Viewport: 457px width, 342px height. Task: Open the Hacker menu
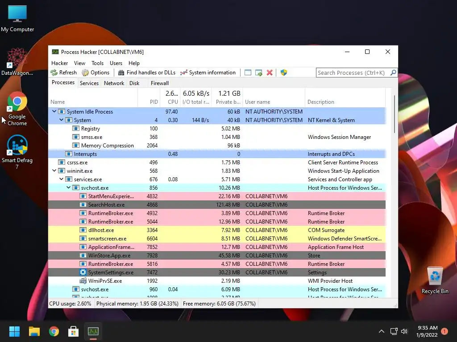click(x=59, y=63)
